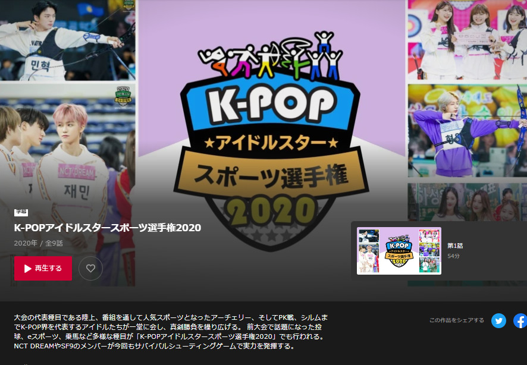Open the episode 1 thumbnail image
Viewport: 527px width, 365px height.
click(x=399, y=251)
